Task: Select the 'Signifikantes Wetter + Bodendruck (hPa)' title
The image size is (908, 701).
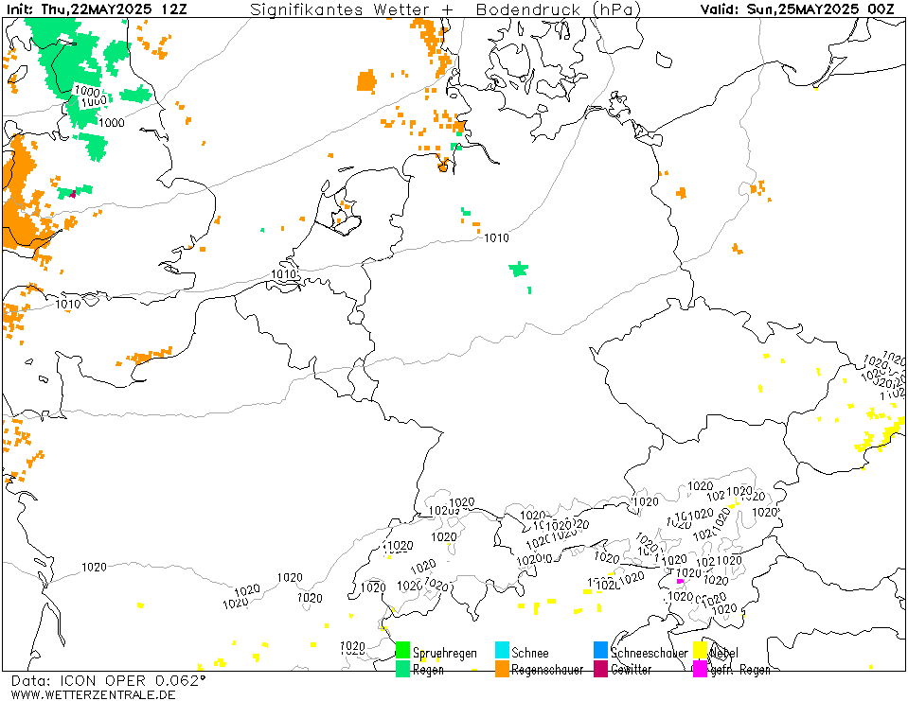Action: [445, 9]
